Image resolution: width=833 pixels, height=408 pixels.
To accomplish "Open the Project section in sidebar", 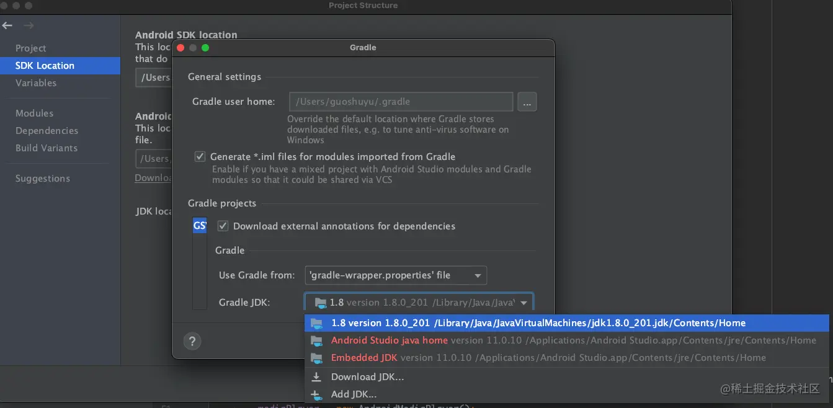I will [x=31, y=48].
